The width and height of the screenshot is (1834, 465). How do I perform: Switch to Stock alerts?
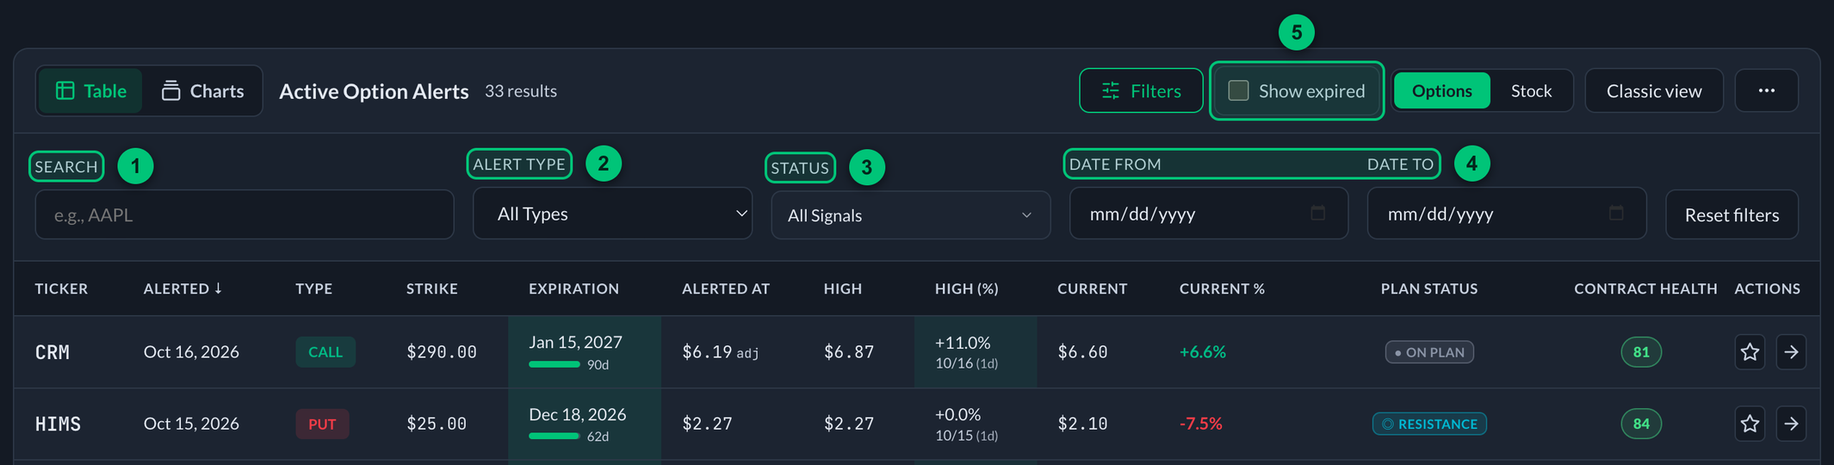[x=1531, y=90]
